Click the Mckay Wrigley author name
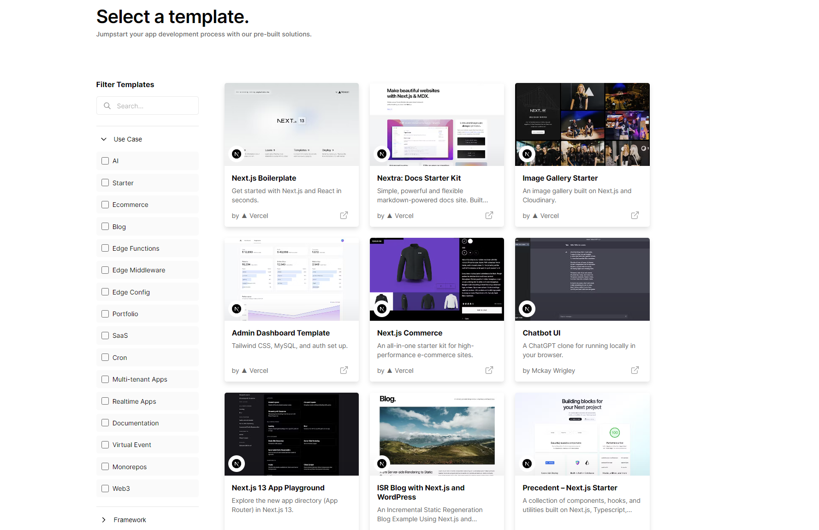Image resolution: width=819 pixels, height=530 pixels. 553,371
